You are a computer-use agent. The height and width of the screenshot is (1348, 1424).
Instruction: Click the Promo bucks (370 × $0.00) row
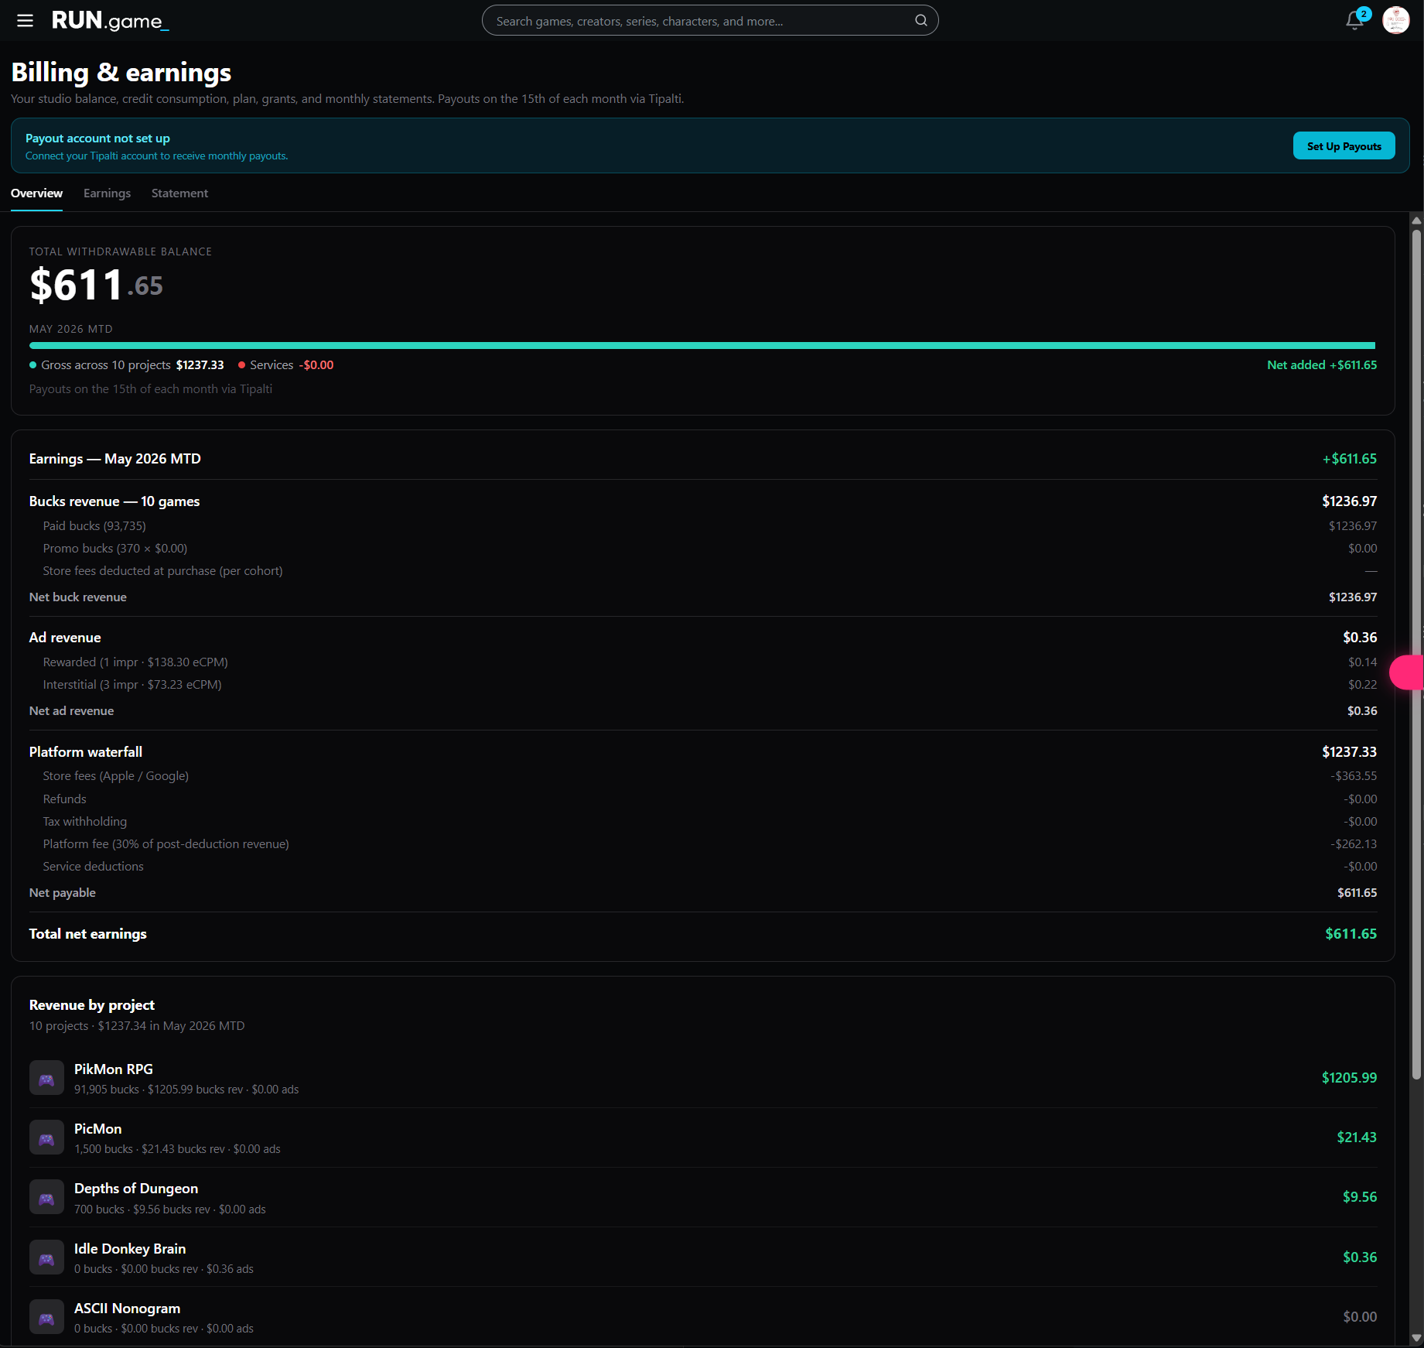702,549
